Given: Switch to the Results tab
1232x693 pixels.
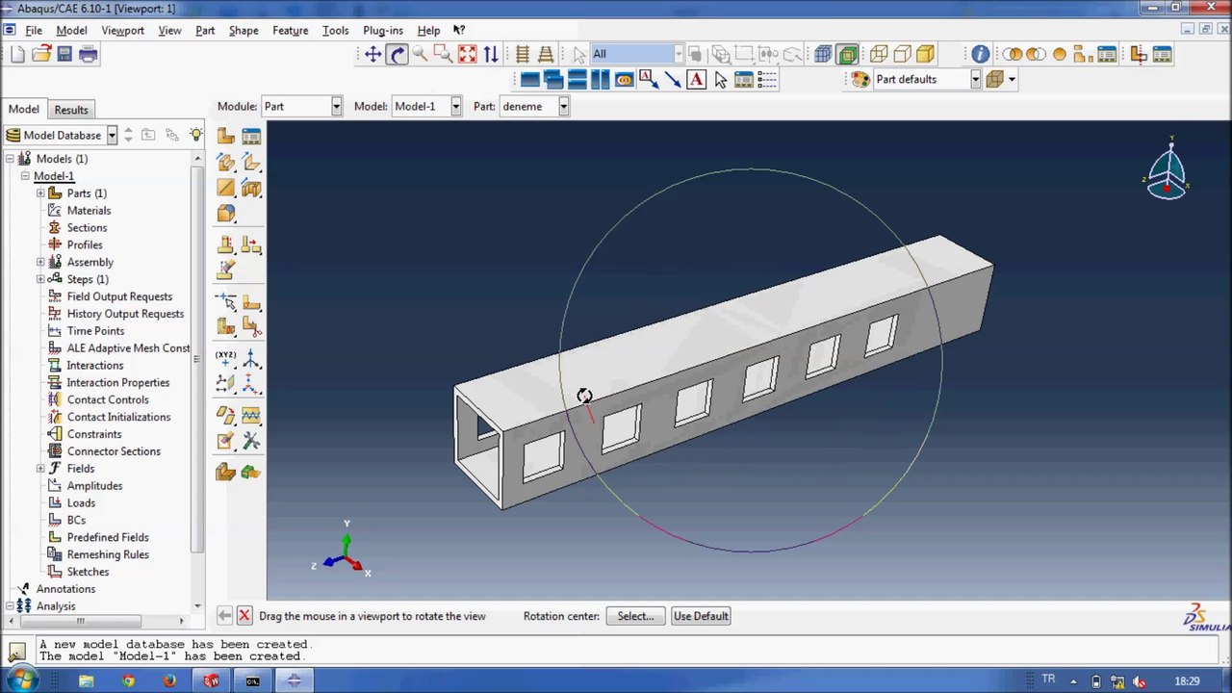Looking at the screenshot, I should (x=71, y=110).
